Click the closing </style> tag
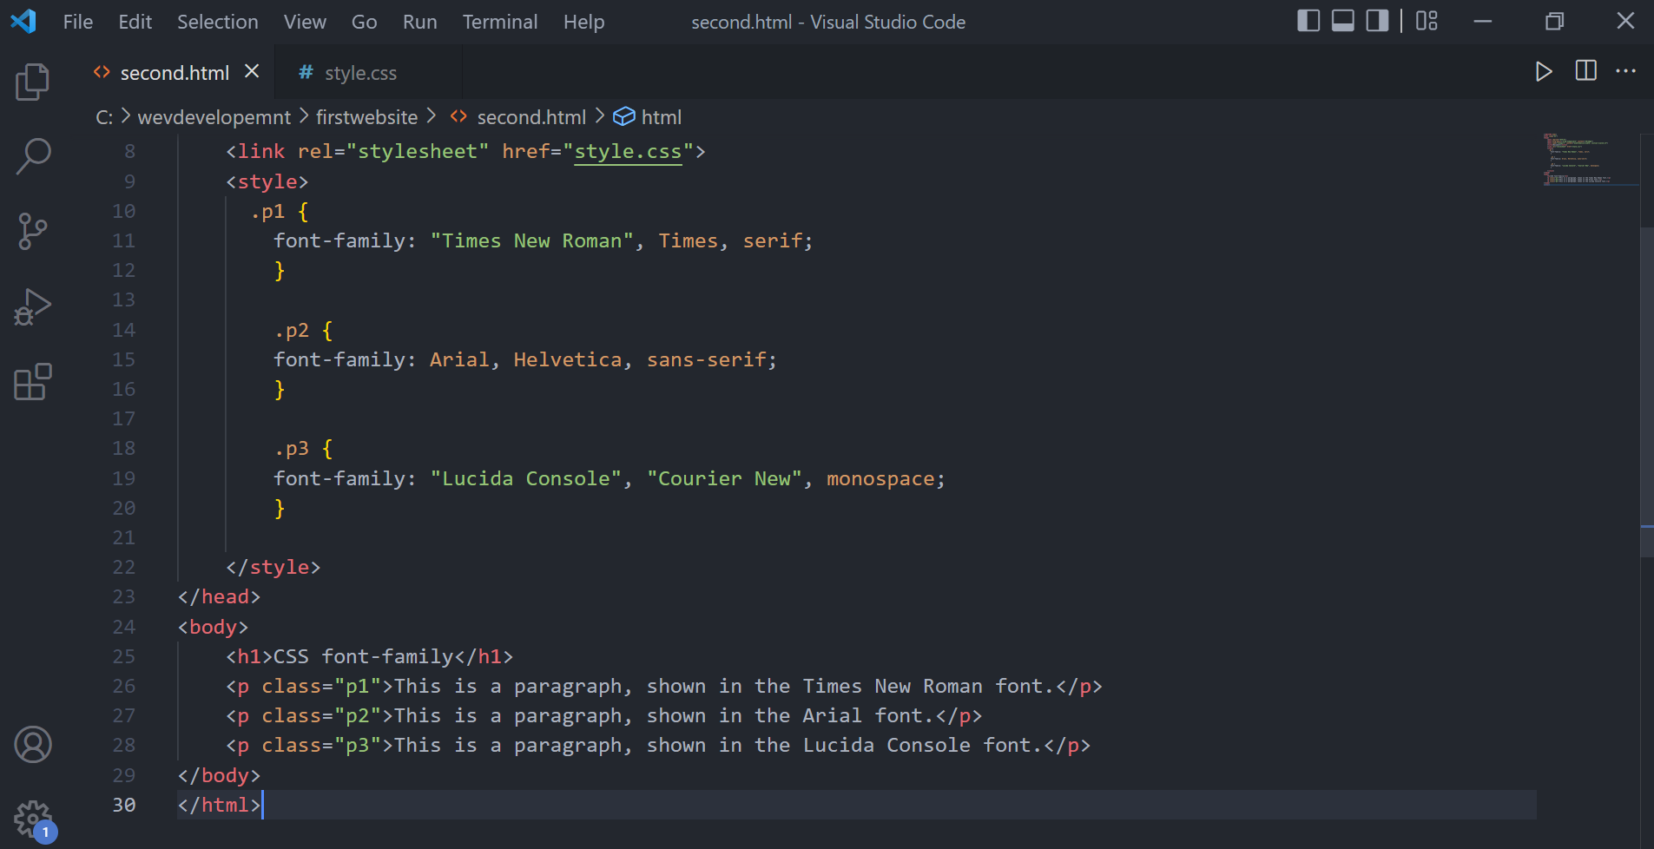Screen dimensions: 1654x849 click(x=273, y=567)
